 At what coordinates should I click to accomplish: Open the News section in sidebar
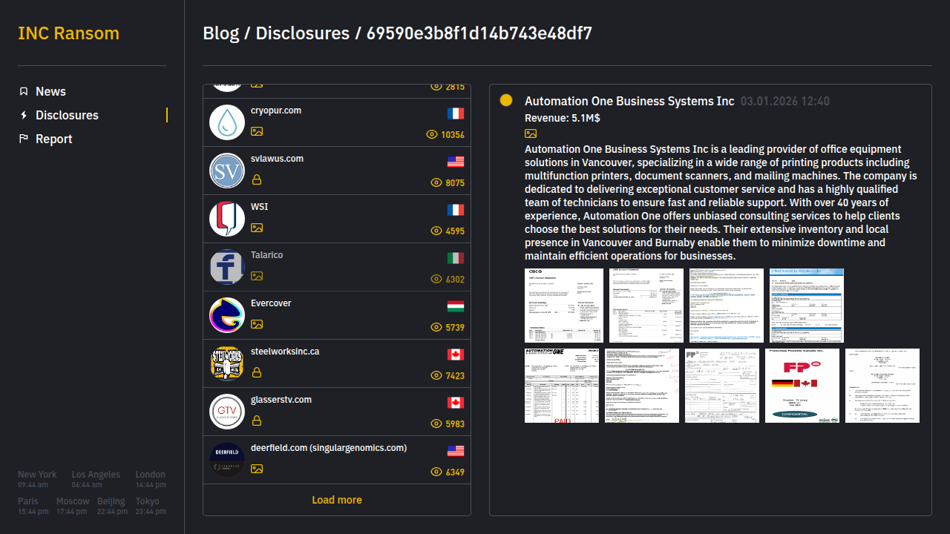coord(50,91)
